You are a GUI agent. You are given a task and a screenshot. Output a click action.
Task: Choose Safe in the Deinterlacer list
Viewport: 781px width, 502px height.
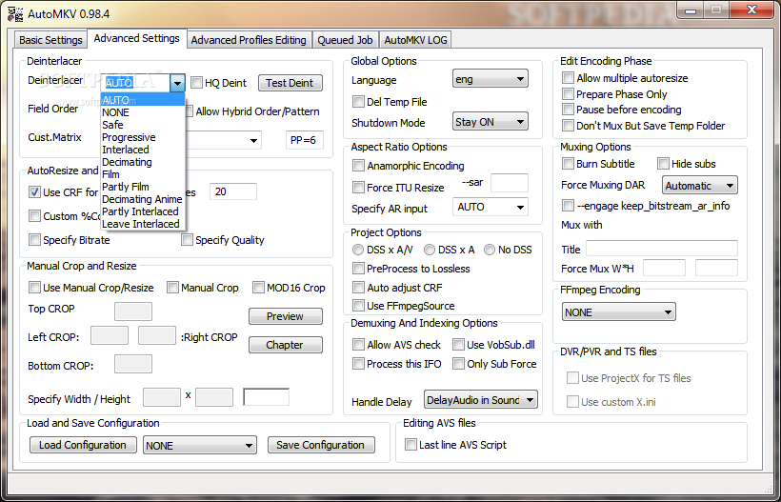click(x=143, y=125)
